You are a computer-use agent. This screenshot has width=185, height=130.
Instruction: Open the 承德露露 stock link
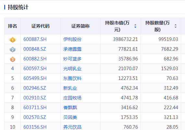[72, 49]
